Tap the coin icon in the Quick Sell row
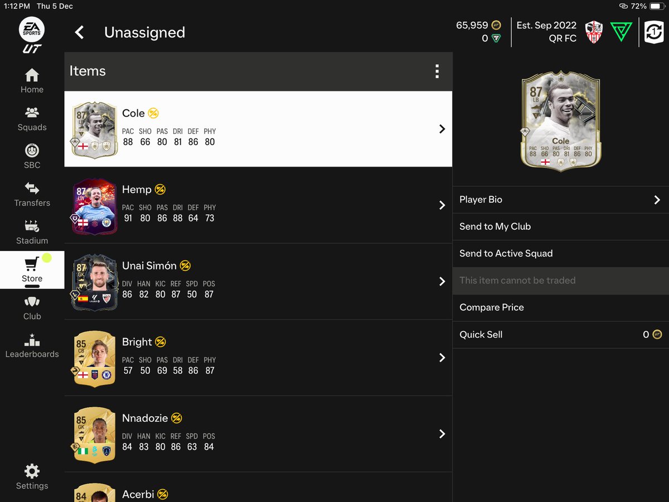 (657, 335)
